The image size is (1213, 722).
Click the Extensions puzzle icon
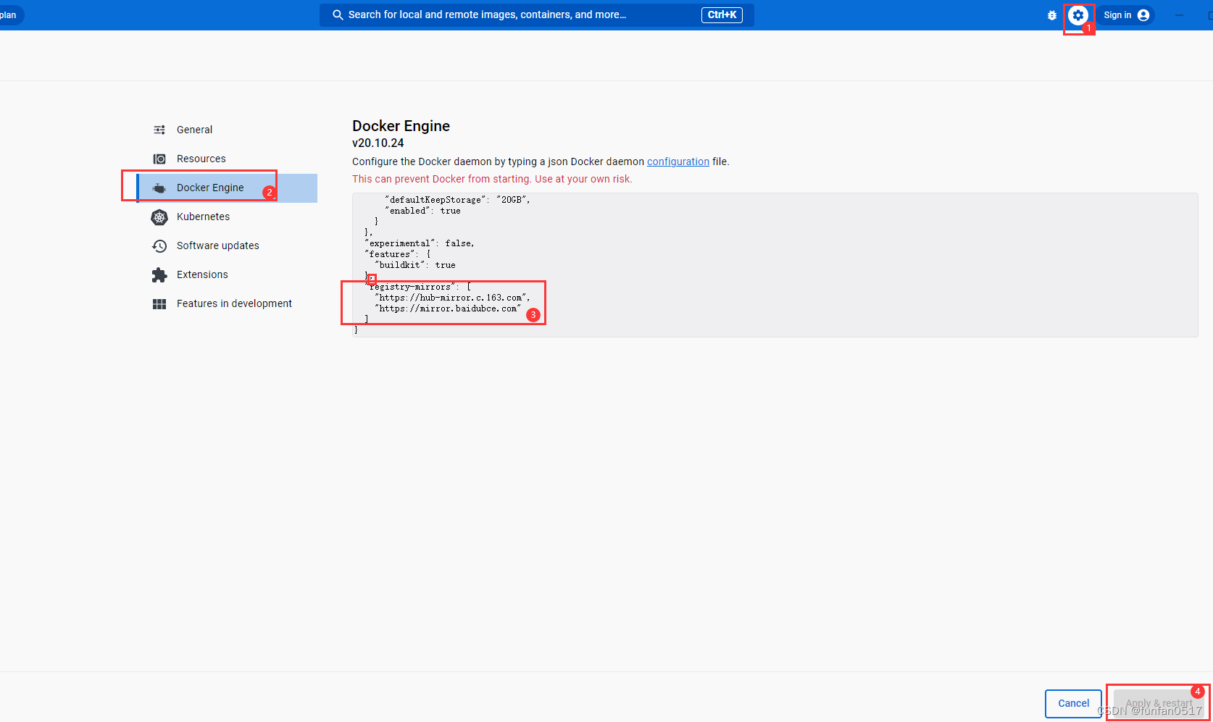click(159, 275)
